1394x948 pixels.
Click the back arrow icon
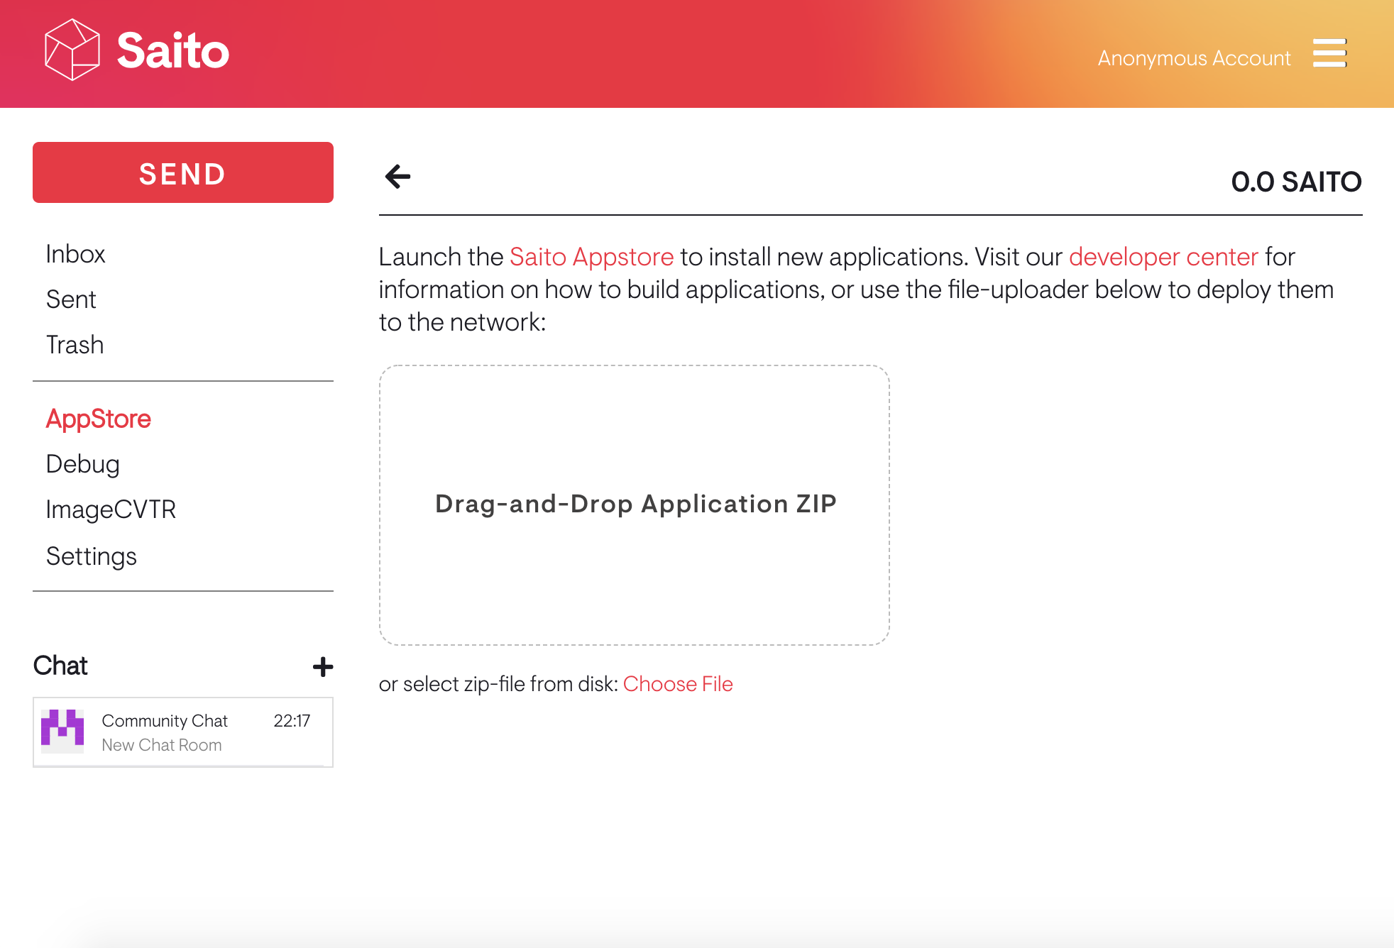[398, 177]
